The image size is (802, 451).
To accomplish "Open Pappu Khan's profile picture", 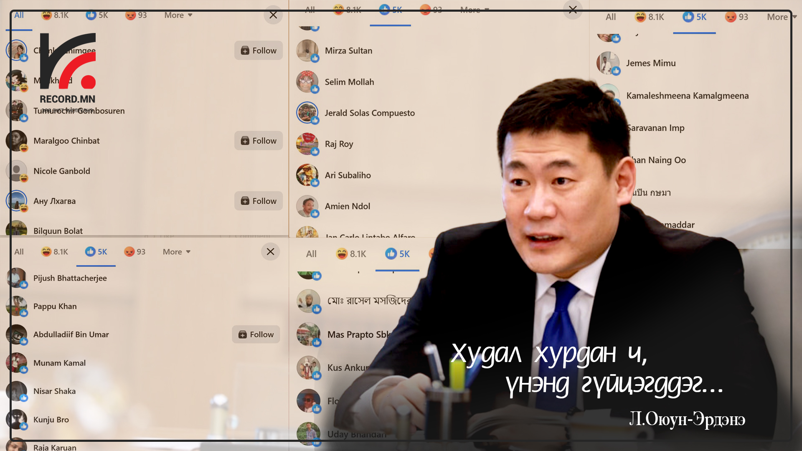I will tap(17, 306).
